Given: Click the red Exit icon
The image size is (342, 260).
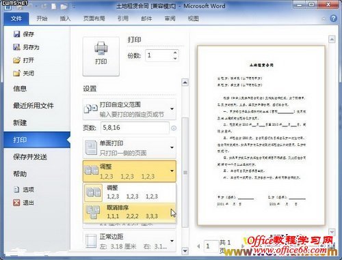Looking at the screenshot, I should [x=16, y=203].
